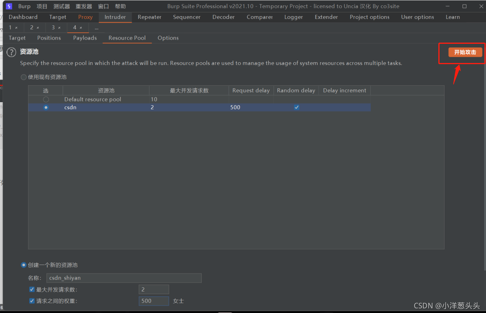Viewport: 486px width, 313px height.
Task: Select Intruder attack tab 4
Action: (x=75, y=28)
